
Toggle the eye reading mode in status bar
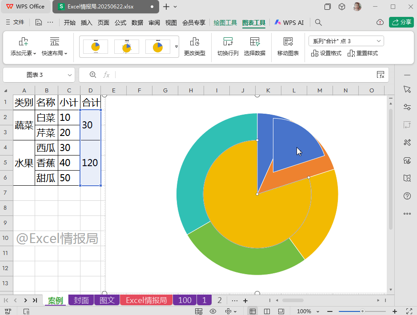pyautogui.click(x=213, y=311)
